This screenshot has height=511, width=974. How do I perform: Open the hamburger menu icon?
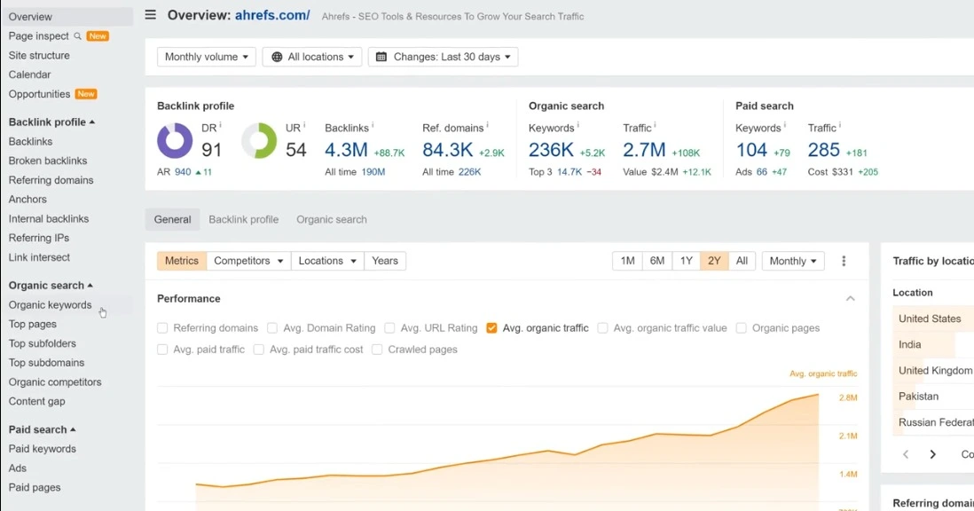tap(150, 14)
